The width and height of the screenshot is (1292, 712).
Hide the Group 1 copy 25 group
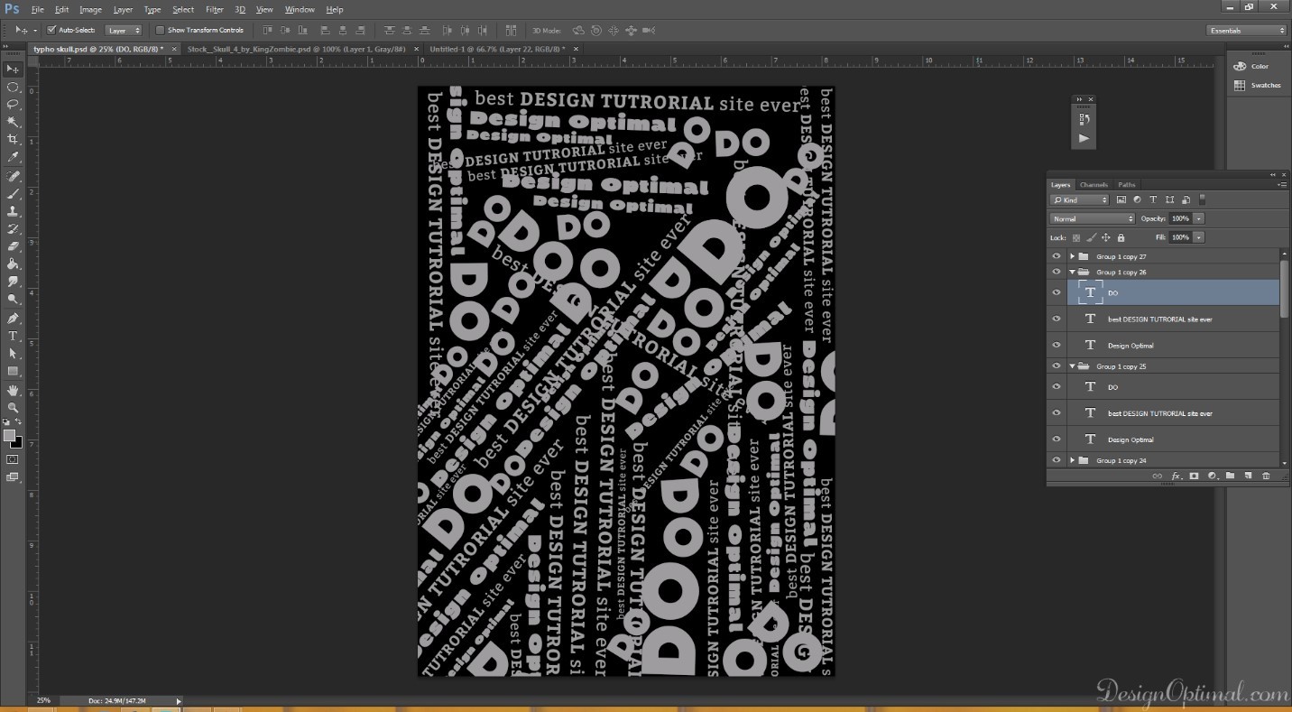[1057, 366]
